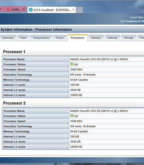Click Processor 2 'Execution Technology' row label
The image size is (144, 165).
(x=18, y=126)
